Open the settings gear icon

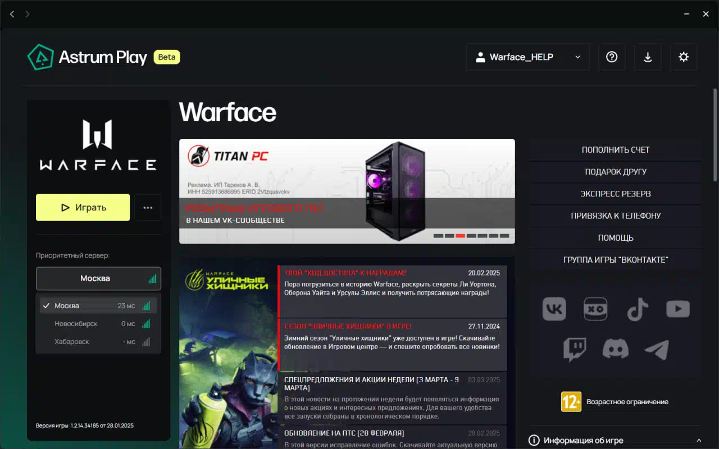point(684,57)
